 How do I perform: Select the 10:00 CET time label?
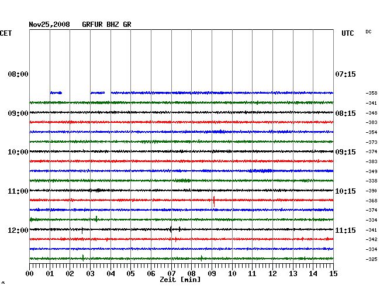18,152
